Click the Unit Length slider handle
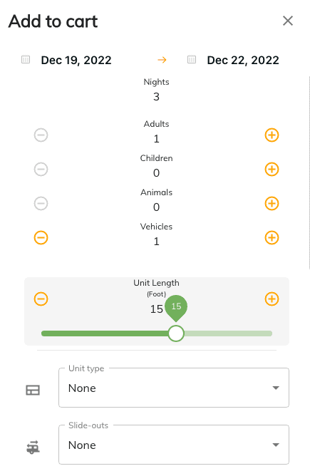Screen dimensions: 310x476 176,333
